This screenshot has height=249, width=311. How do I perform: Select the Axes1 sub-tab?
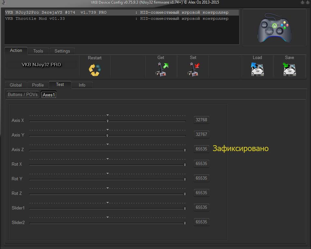[x=49, y=95]
